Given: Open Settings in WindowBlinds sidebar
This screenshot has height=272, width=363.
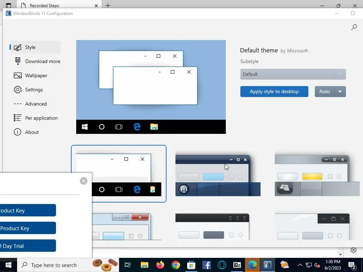Looking at the screenshot, I should coord(28,90).
